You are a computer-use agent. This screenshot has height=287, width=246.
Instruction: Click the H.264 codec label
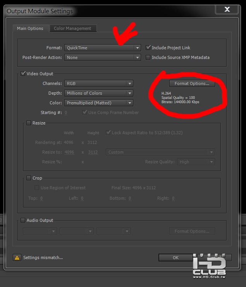tap(166, 93)
